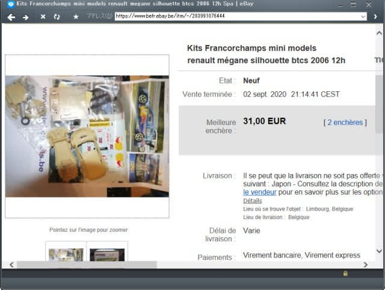The image size is (385, 290).
Task: Click the 31,00 EUR price
Action: coord(265,121)
